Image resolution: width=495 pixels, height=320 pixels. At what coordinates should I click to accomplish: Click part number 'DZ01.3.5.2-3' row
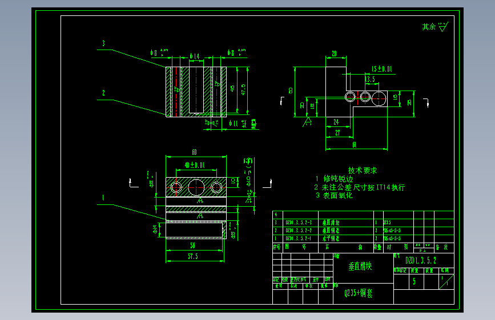[x=299, y=223]
